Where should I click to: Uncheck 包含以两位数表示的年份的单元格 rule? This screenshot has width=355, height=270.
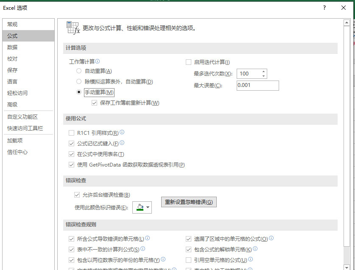[71, 260]
